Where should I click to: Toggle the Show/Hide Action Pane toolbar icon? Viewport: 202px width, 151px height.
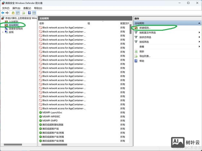coord(34,13)
